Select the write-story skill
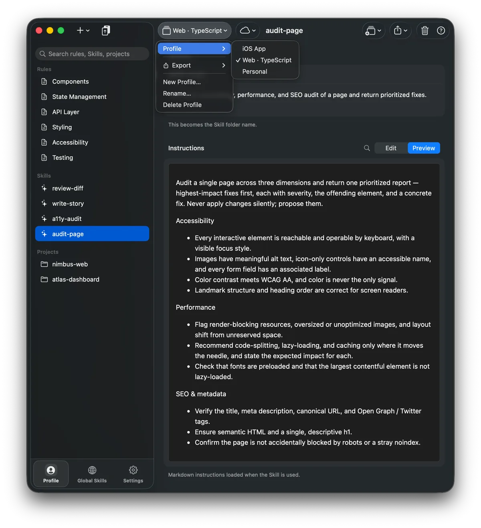 pos(92,203)
